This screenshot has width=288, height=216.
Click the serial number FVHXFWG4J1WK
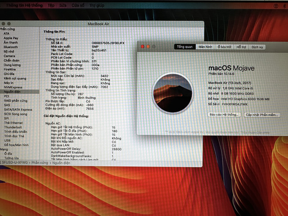point(235,104)
